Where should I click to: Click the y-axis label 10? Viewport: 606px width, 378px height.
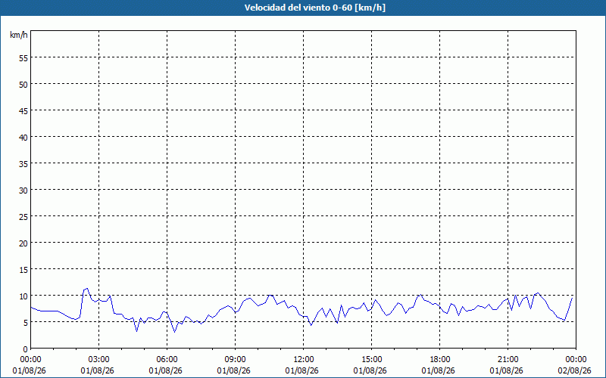(23, 296)
